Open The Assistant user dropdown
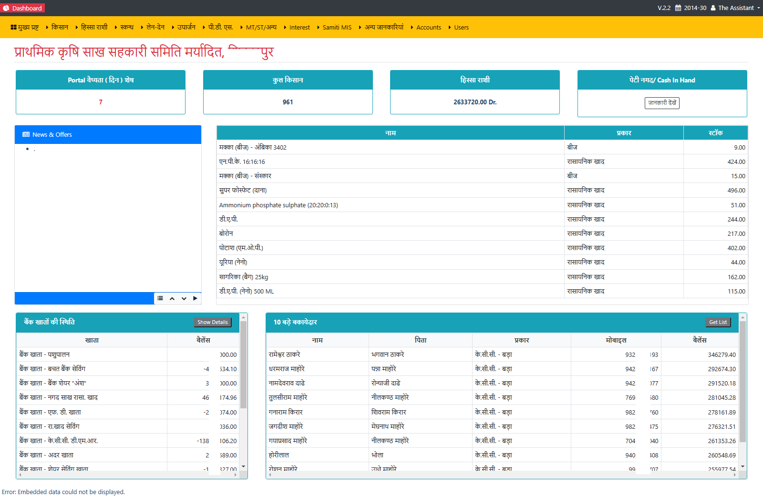The height and width of the screenshot is (496, 763). 739,8
